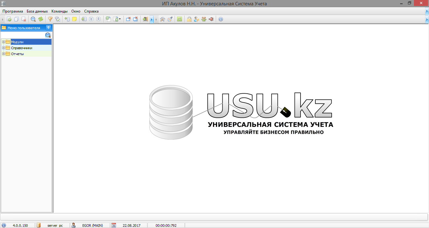Viewport: 429px width, 228px height.
Task: Open the Команды menu
Action: click(60, 11)
